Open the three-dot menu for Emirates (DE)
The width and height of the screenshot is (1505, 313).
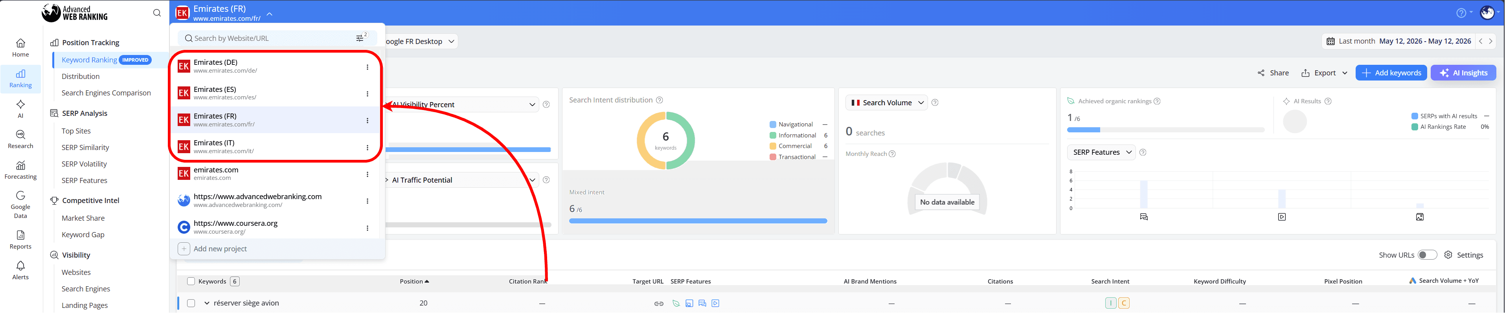[368, 67]
